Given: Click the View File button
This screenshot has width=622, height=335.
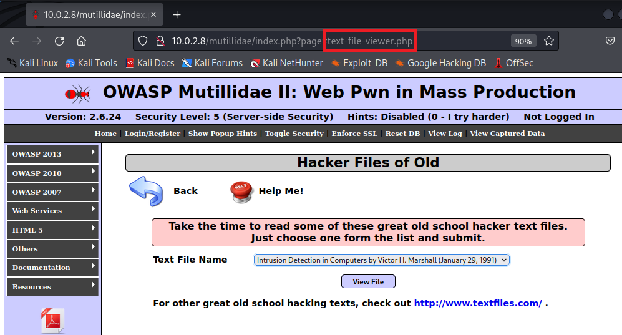Looking at the screenshot, I should pos(368,281).
